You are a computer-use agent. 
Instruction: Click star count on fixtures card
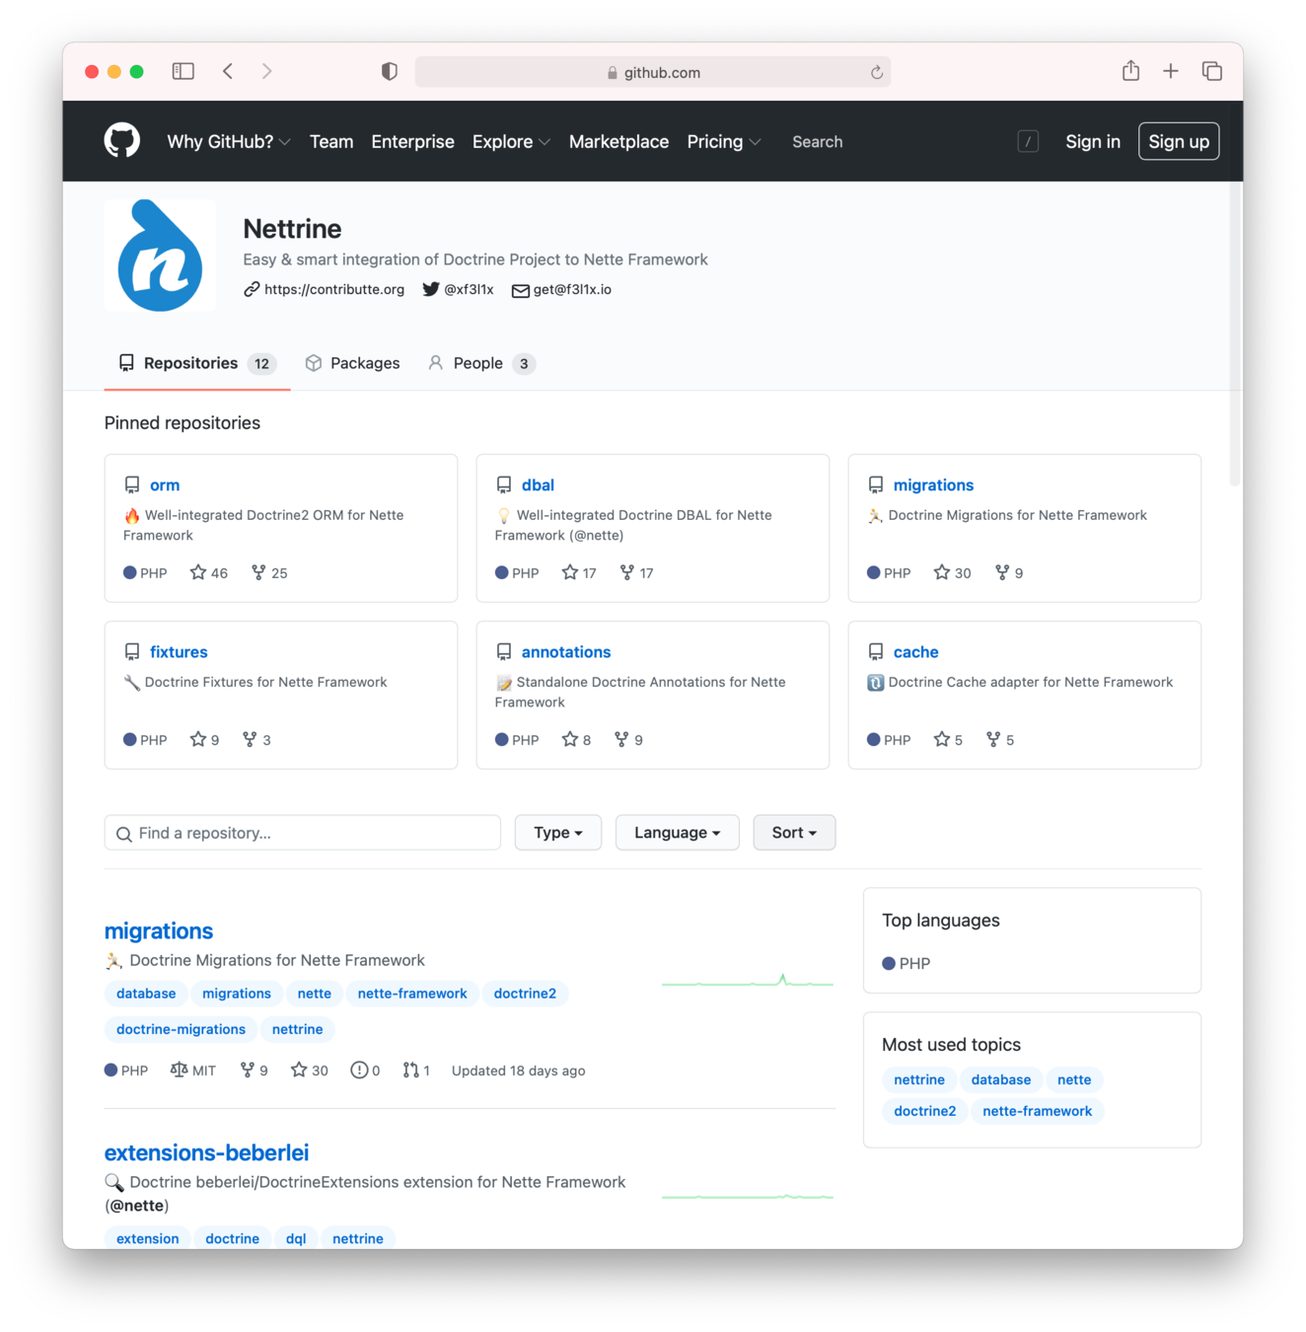click(204, 739)
